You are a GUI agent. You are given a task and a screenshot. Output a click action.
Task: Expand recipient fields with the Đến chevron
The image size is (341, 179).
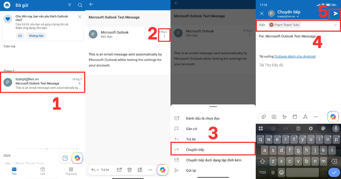pos(335,25)
